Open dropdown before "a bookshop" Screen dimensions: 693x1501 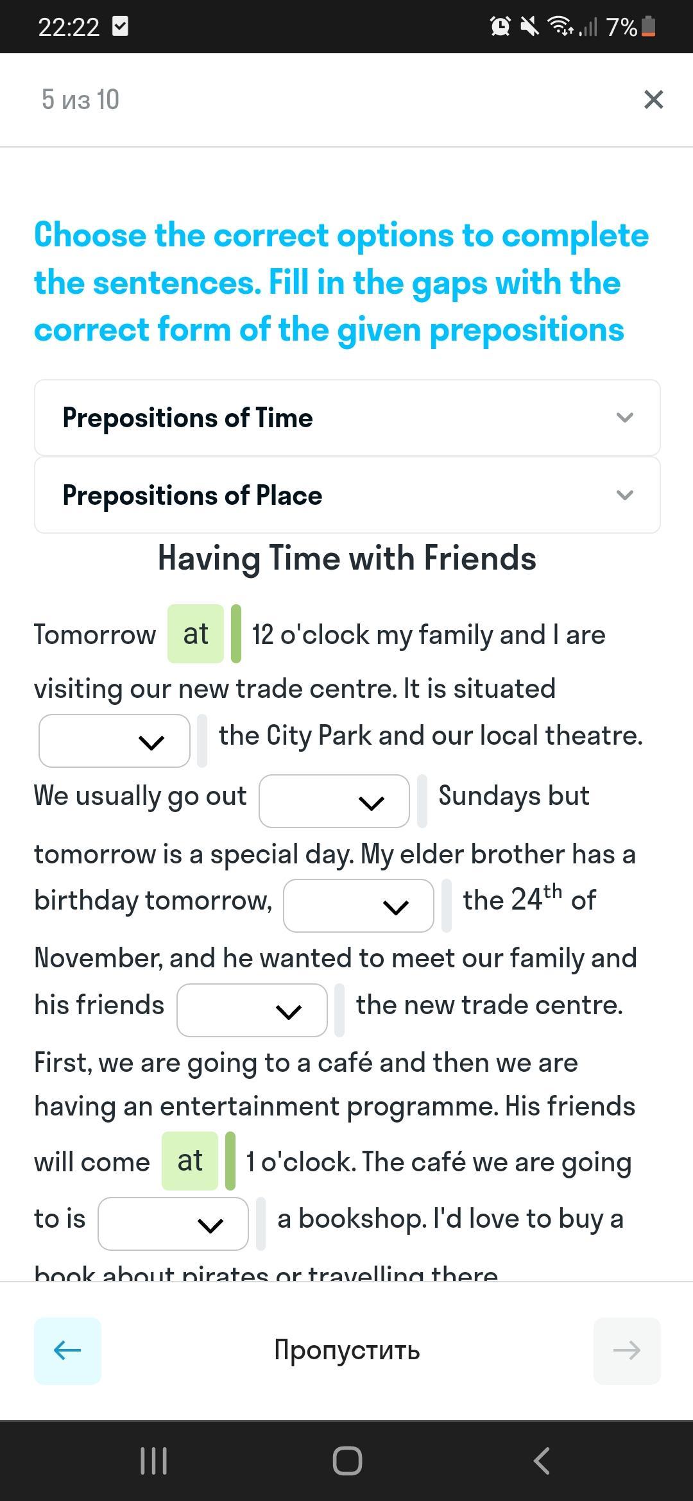click(x=173, y=1224)
